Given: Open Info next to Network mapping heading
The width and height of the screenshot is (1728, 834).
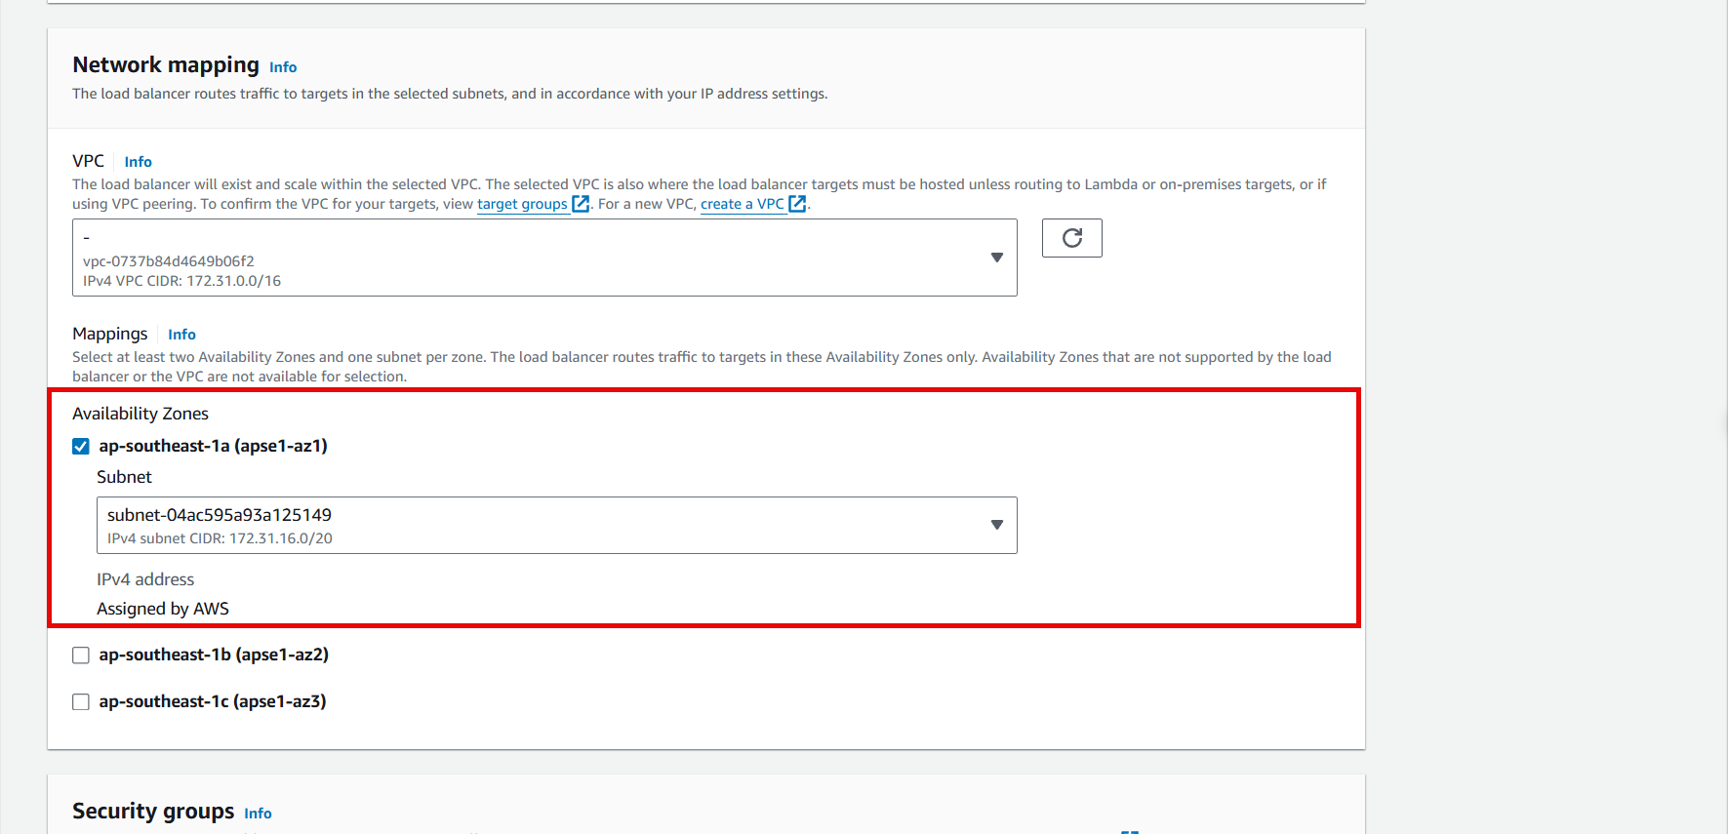Looking at the screenshot, I should point(283,67).
